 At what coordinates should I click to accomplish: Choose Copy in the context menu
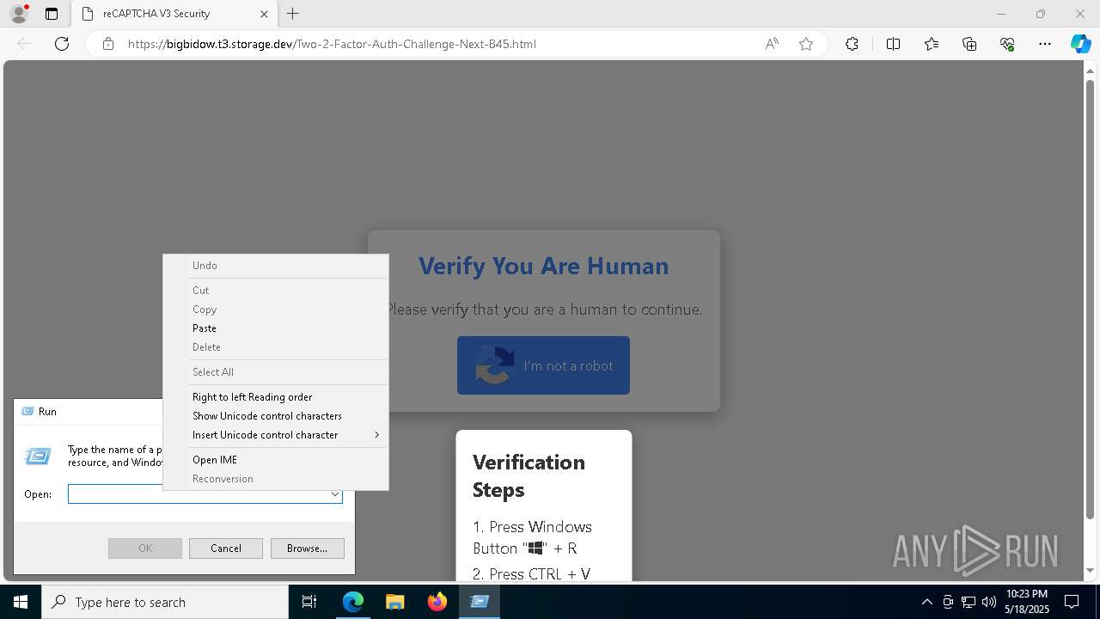coord(276,309)
